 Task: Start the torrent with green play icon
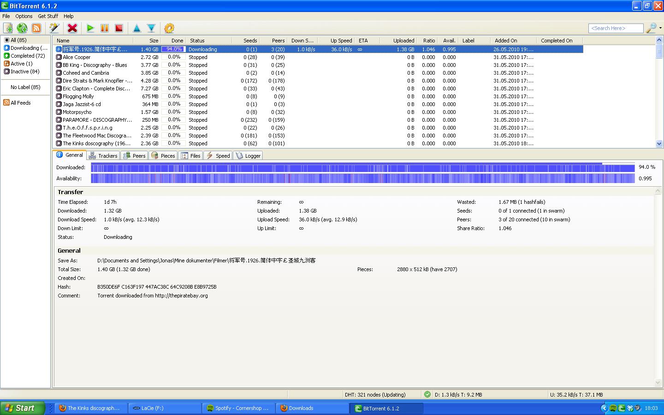90,28
